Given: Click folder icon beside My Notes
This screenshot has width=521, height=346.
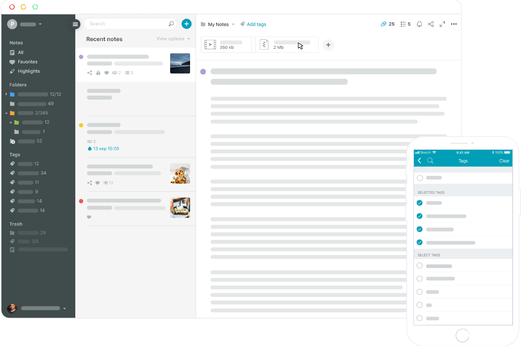Looking at the screenshot, I should click(203, 24).
